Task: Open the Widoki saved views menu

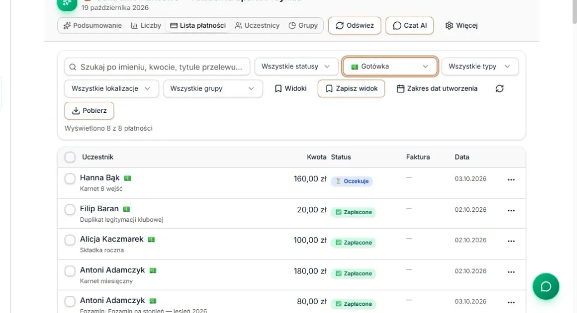Action: [290, 88]
